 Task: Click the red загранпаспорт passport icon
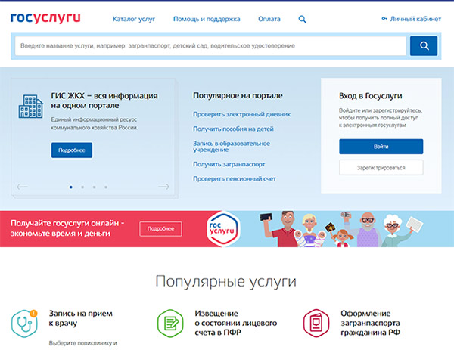316,322
